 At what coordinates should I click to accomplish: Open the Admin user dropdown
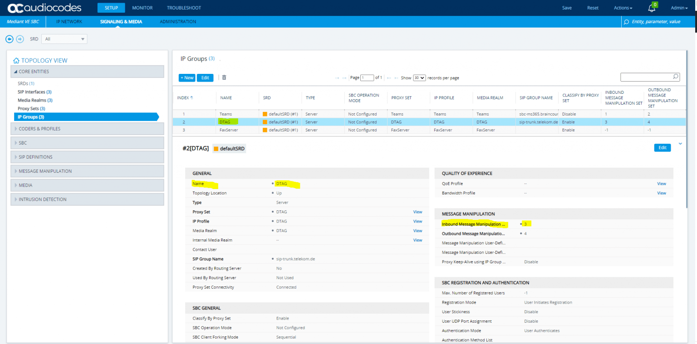679,8
